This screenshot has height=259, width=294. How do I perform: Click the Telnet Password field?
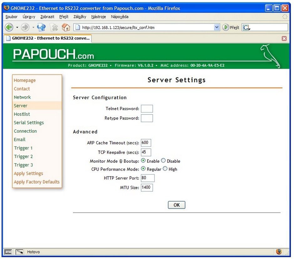[x=147, y=109]
